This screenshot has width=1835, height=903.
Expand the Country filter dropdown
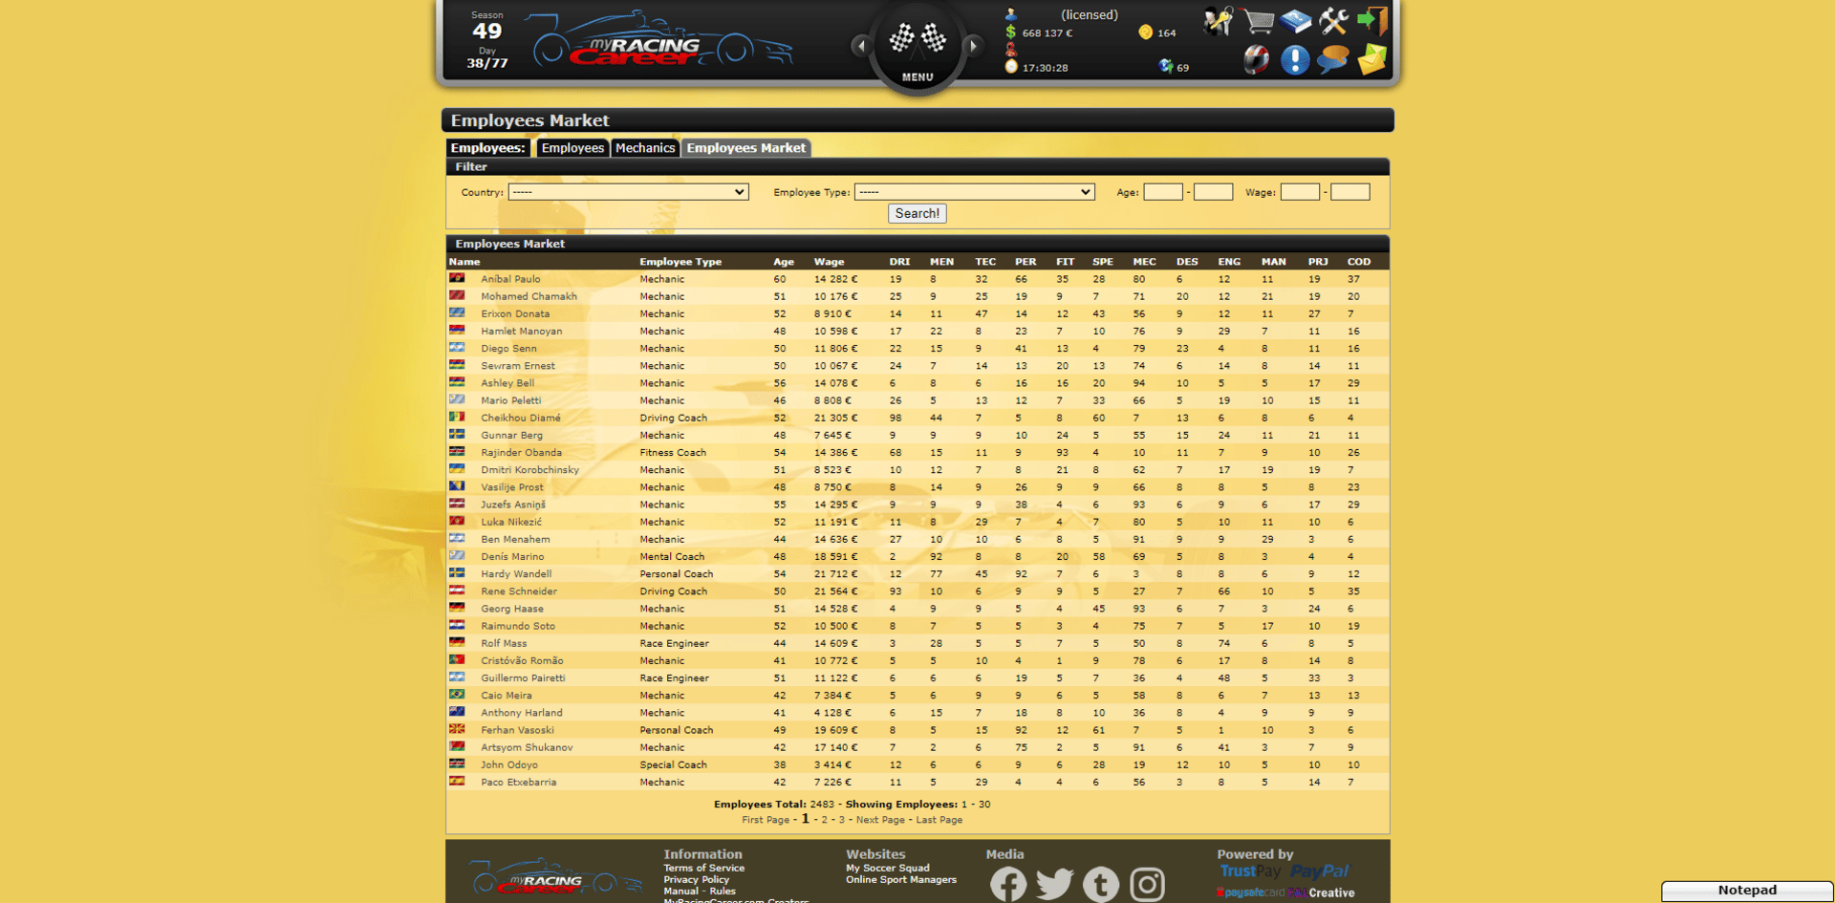pyautogui.click(x=628, y=192)
